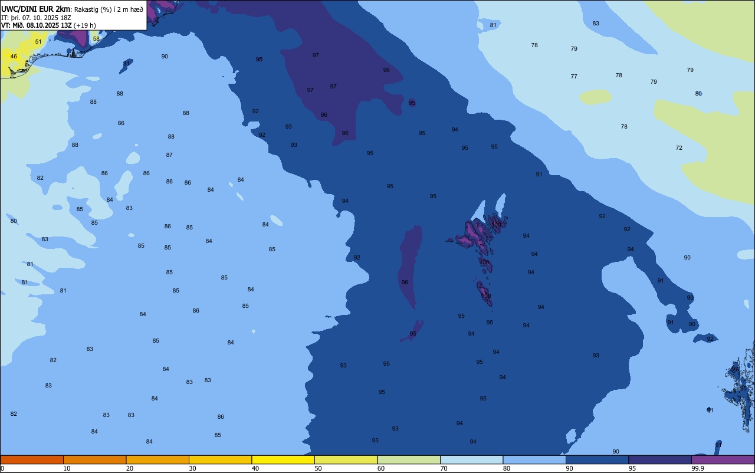Click the humidity value '58' on the map
The image size is (755, 473).
pos(96,39)
